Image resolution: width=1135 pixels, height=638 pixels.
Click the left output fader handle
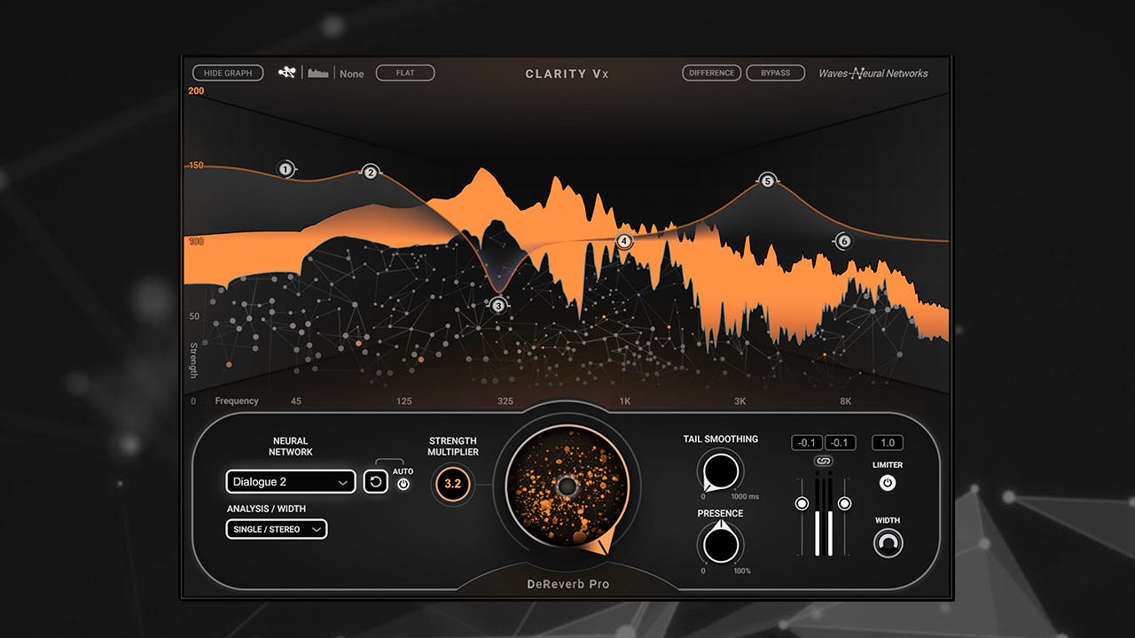[x=802, y=503]
